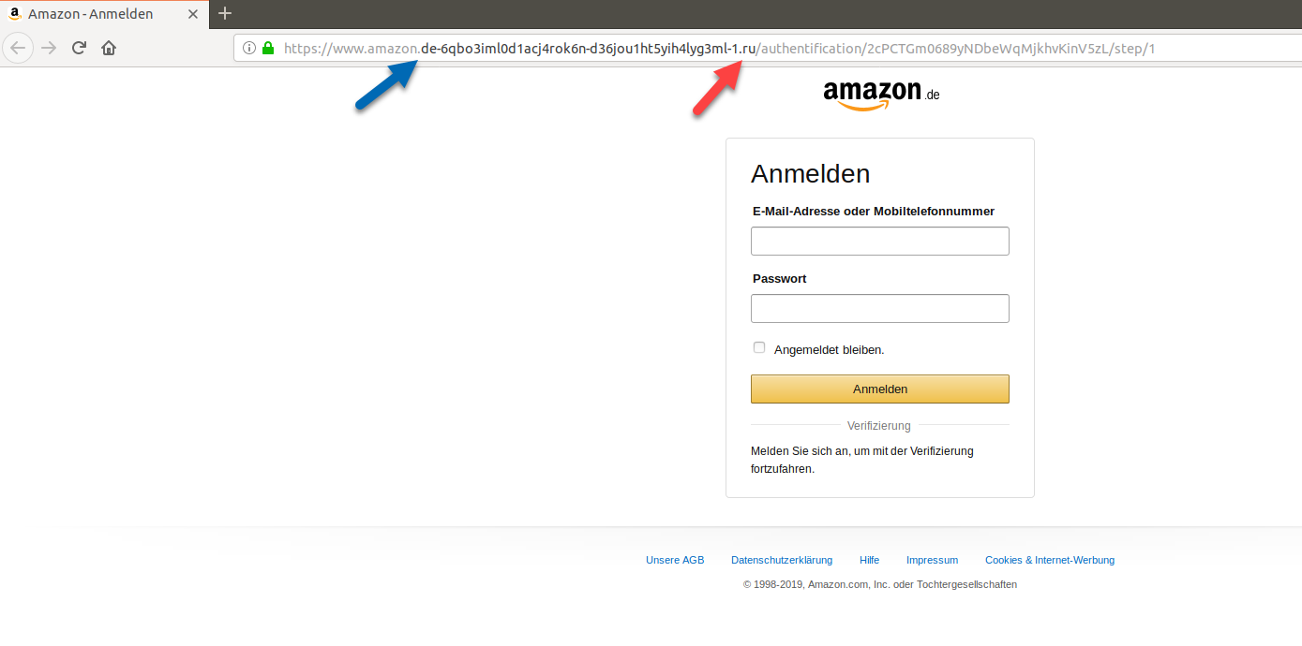1302x646 pixels.
Task: Click the Amazon favicon in the tab
Action: click(15, 14)
